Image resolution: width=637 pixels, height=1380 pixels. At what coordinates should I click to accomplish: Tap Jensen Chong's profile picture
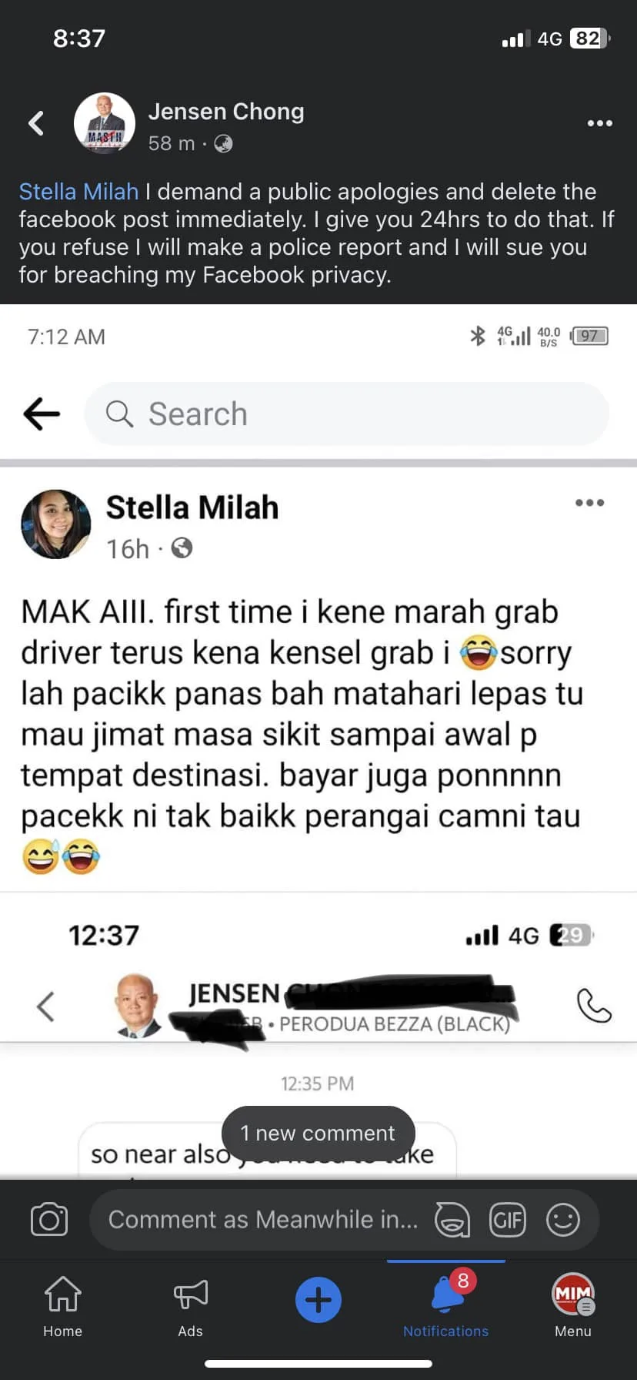(x=105, y=123)
